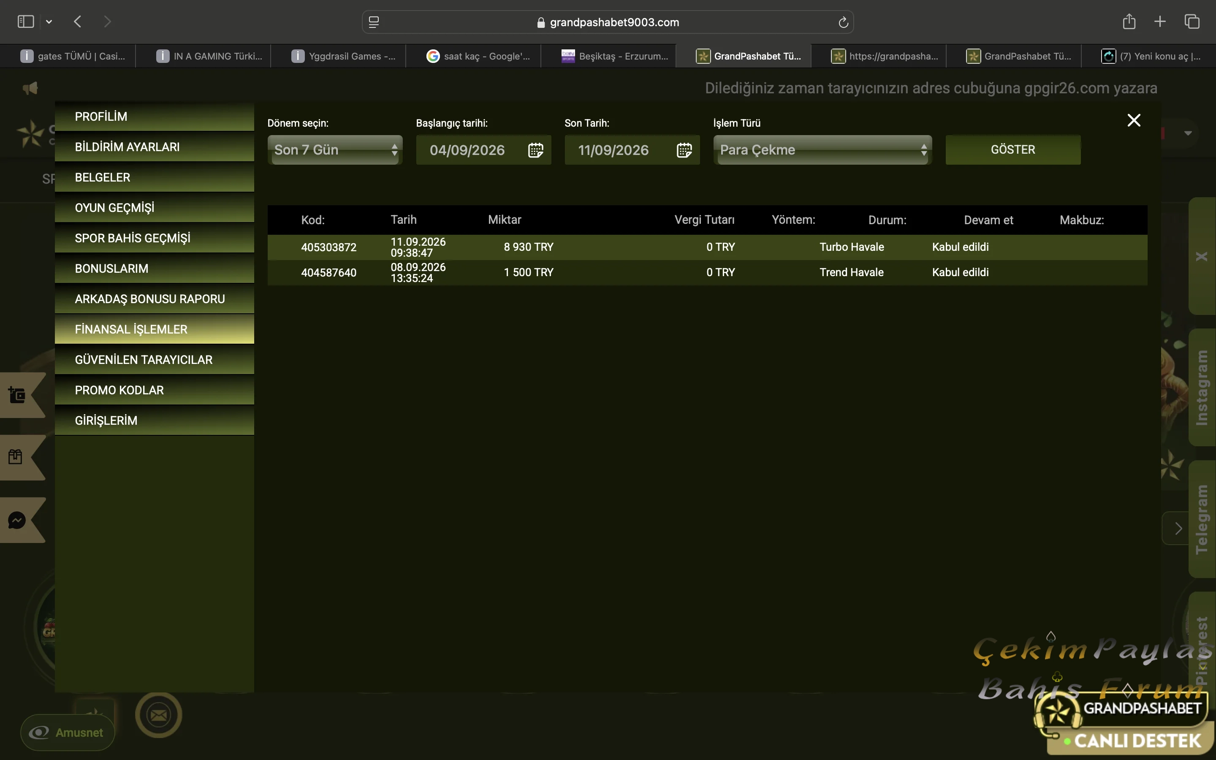Viewport: 1216px width, 760px height.
Task: Click the Safari page reload icon
Action: 843,22
